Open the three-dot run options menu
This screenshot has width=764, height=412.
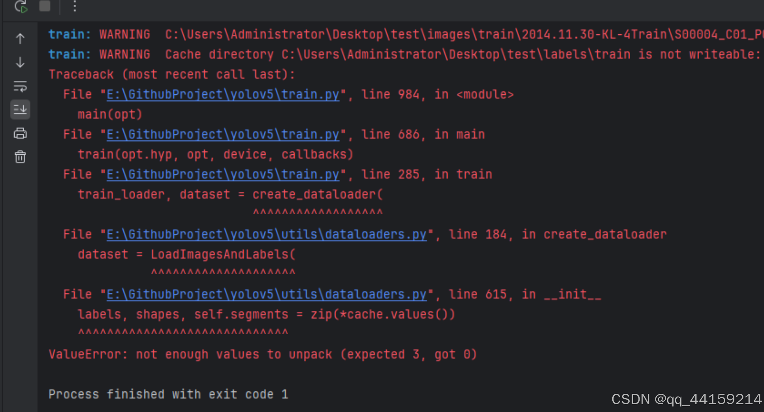[x=74, y=7]
